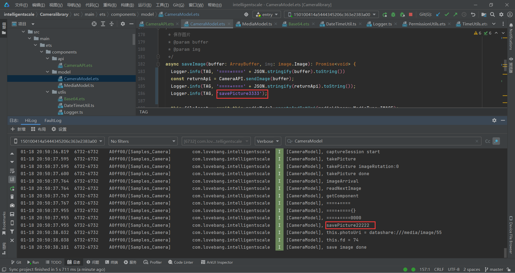The height and width of the screenshot is (273, 515).
Task: Open log device dropdown
Action: pyautogui.click(x=58, y=141)
